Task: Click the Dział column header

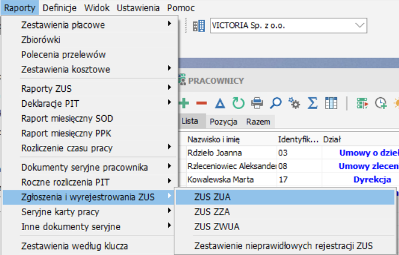Action: [360, 139]
